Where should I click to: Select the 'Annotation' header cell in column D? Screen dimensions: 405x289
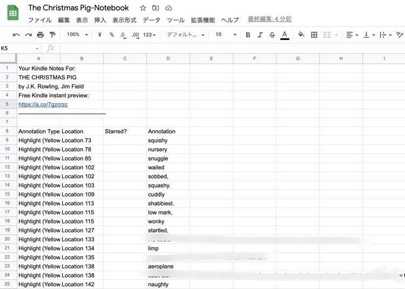point(168,131)
